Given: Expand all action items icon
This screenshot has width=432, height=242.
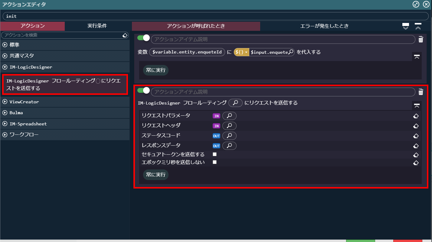Looking at the screenshot, I should [406, 26].
